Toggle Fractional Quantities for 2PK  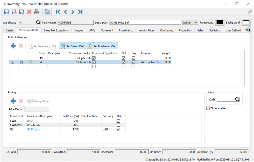(x=94, y=58)
